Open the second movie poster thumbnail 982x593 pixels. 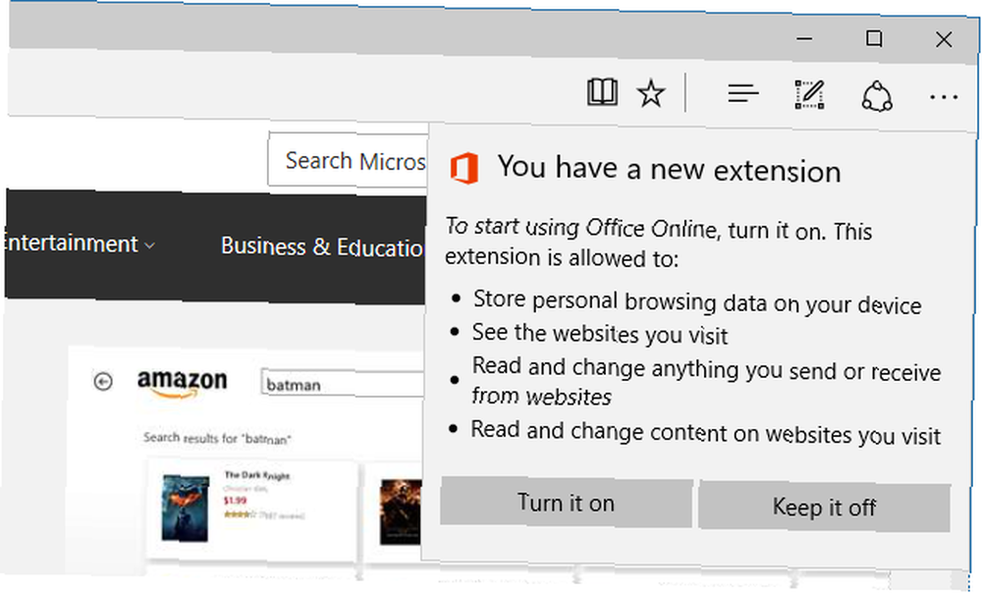pos(401,512)
